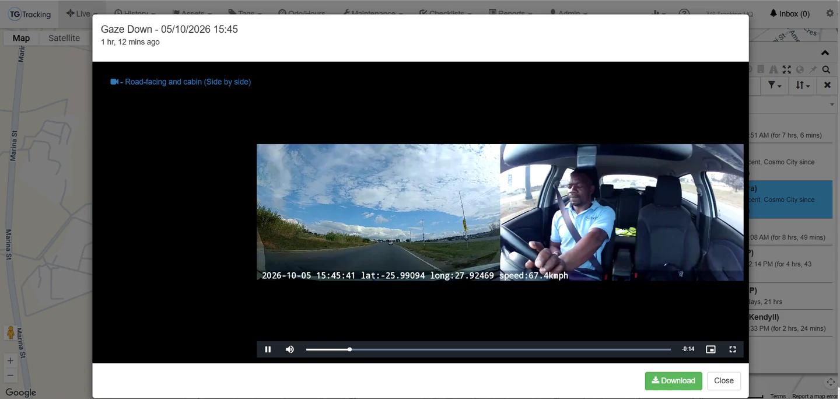Click the magnifier search icon in panel
This screenshot has height=399, width=840.
826,69
